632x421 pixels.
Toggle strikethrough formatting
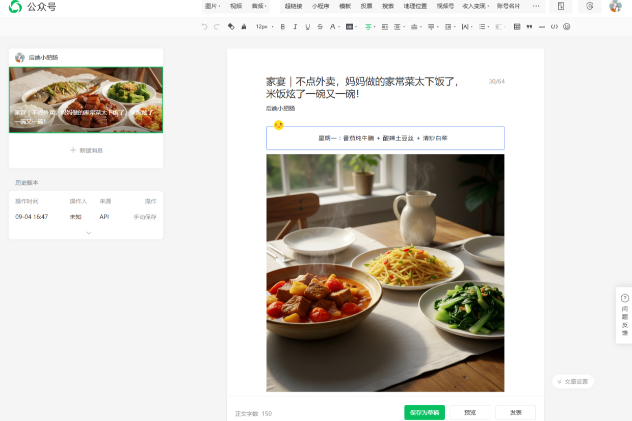(x=320, y=27)
